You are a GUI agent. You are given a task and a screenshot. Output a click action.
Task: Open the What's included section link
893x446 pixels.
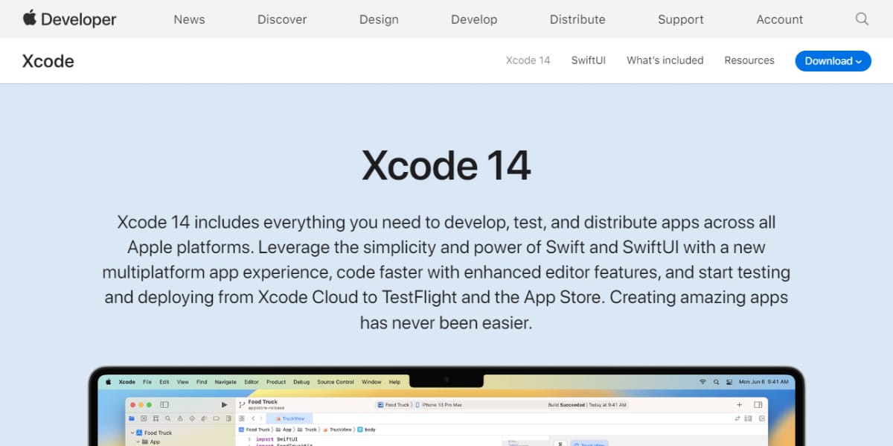tap(665, 60)
